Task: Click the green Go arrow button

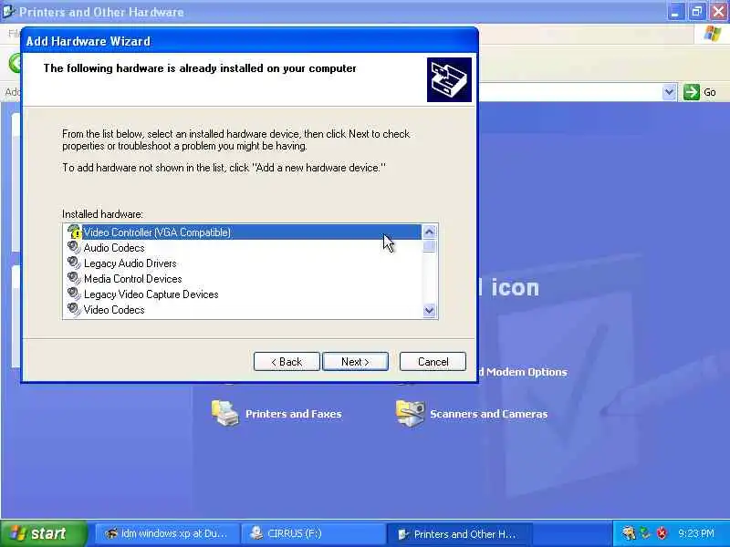Action: click(692, 92)
